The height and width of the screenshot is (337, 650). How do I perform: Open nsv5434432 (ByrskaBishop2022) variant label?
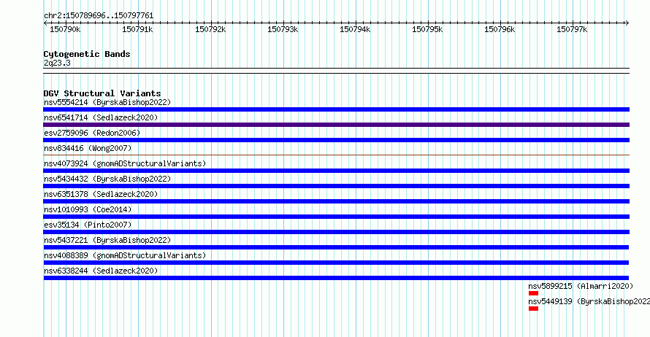point(107,179)
